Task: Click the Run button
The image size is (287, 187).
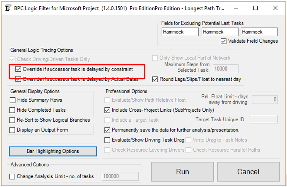Action: pos(183,172)
